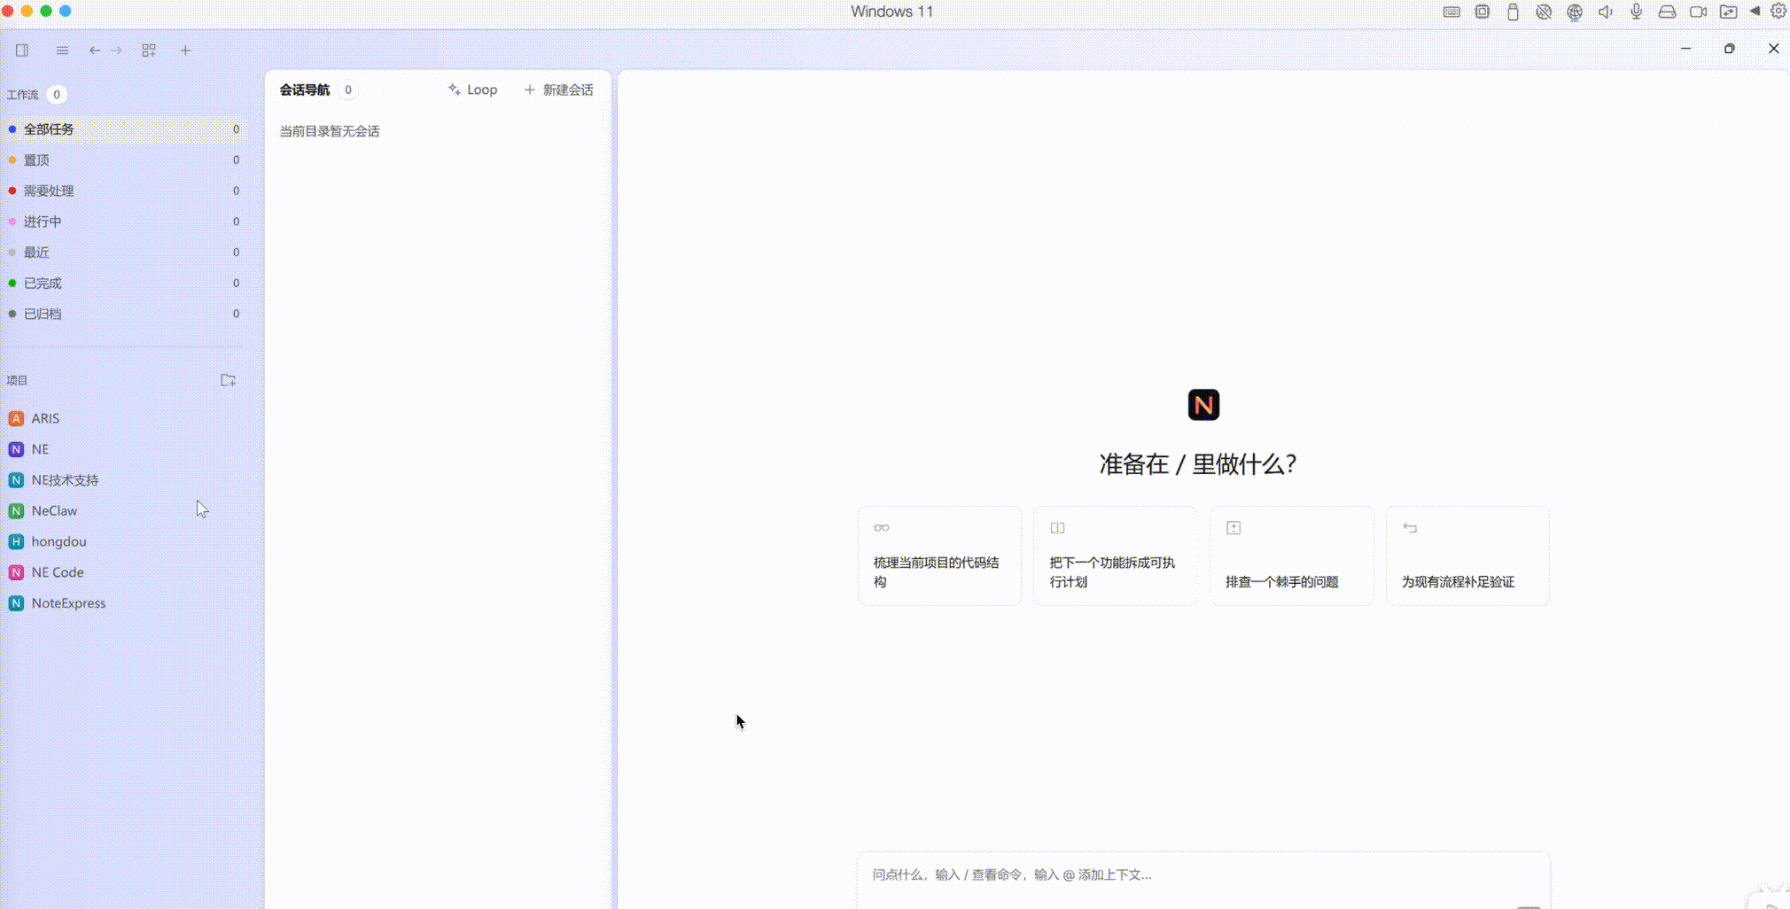Viewport: 1790px width, 909px height.
Task: Click the 会话导航 header
Action: pyautogui.click(x=305, y=89)
